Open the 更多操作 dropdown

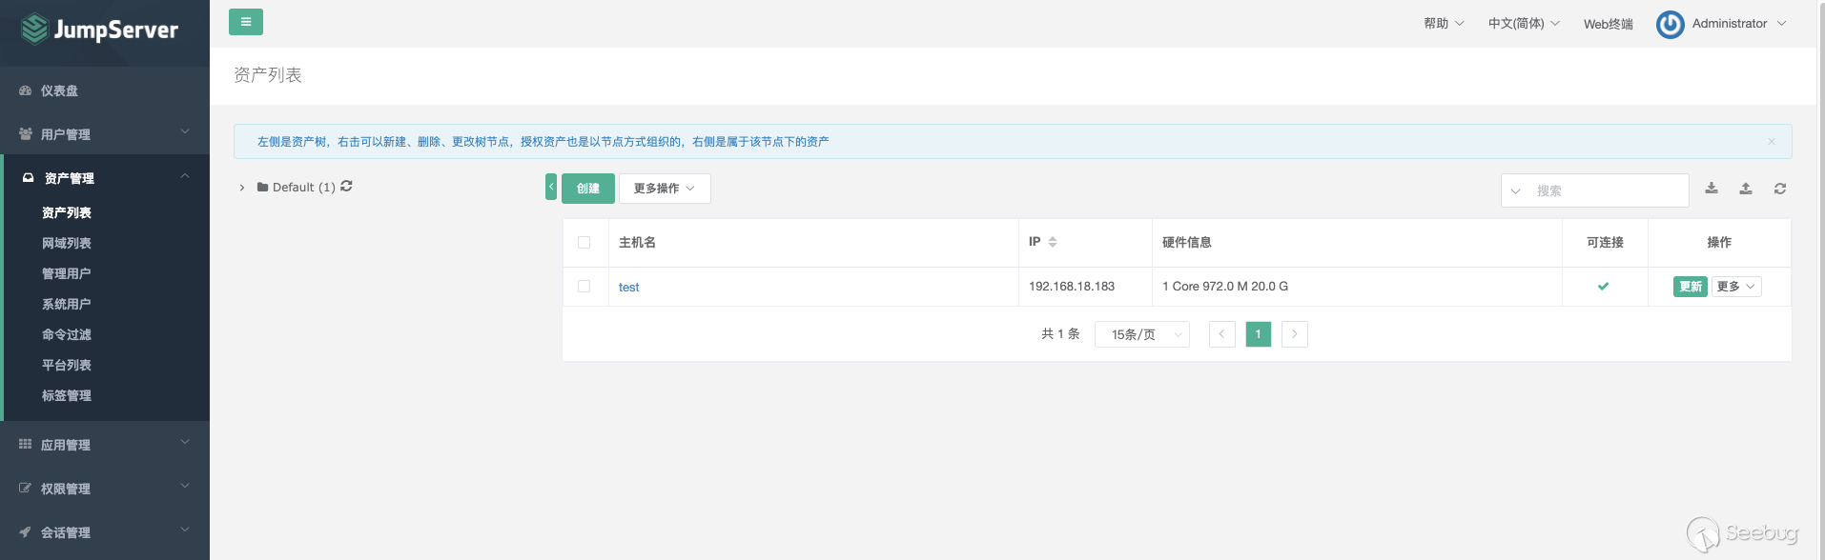pos(664,189)
